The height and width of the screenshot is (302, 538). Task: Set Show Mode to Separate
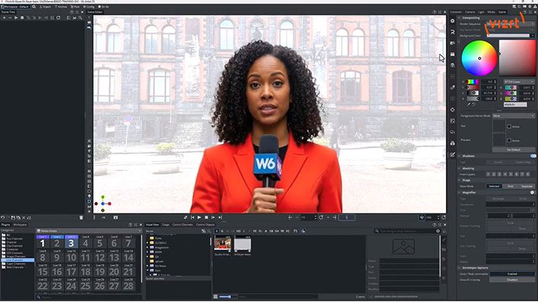[x=527, y=187]
